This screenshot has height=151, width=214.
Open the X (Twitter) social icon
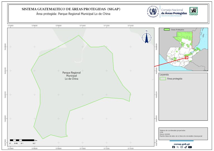(x=178, y=147)
